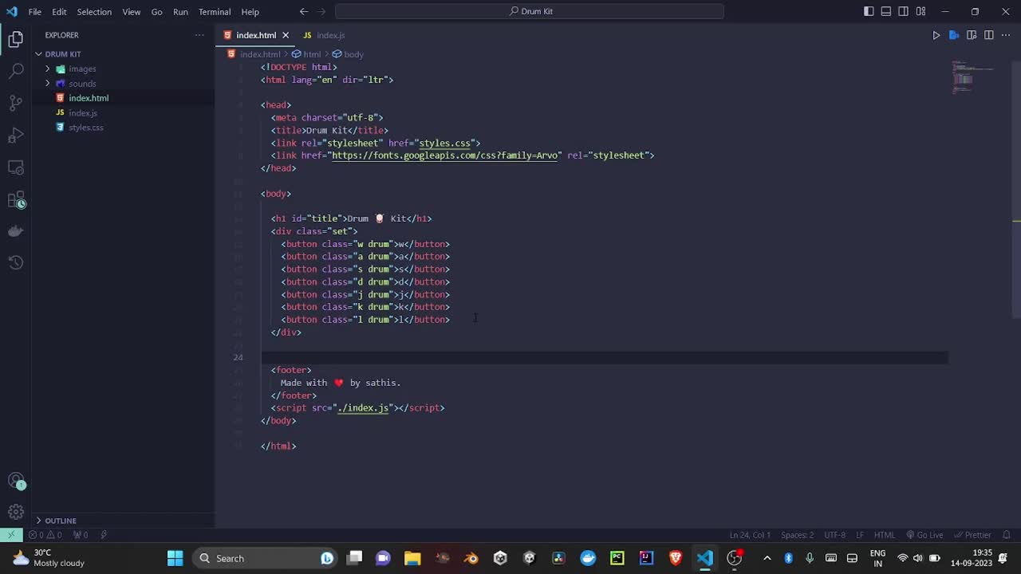Click the Split Editor icon
Image resolution: width=1021 pixels, height=574 pixels.
(988, 35)
